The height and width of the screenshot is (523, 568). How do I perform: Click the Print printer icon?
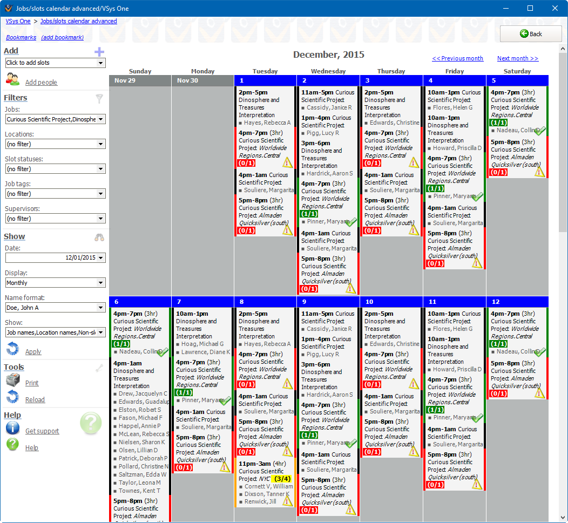(x=13, y=381)
